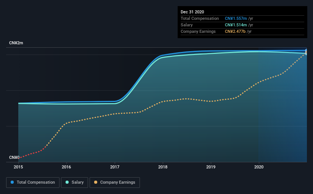
Task: Click the orange Company Earnings legend dot
Action: tap(96, 182)
